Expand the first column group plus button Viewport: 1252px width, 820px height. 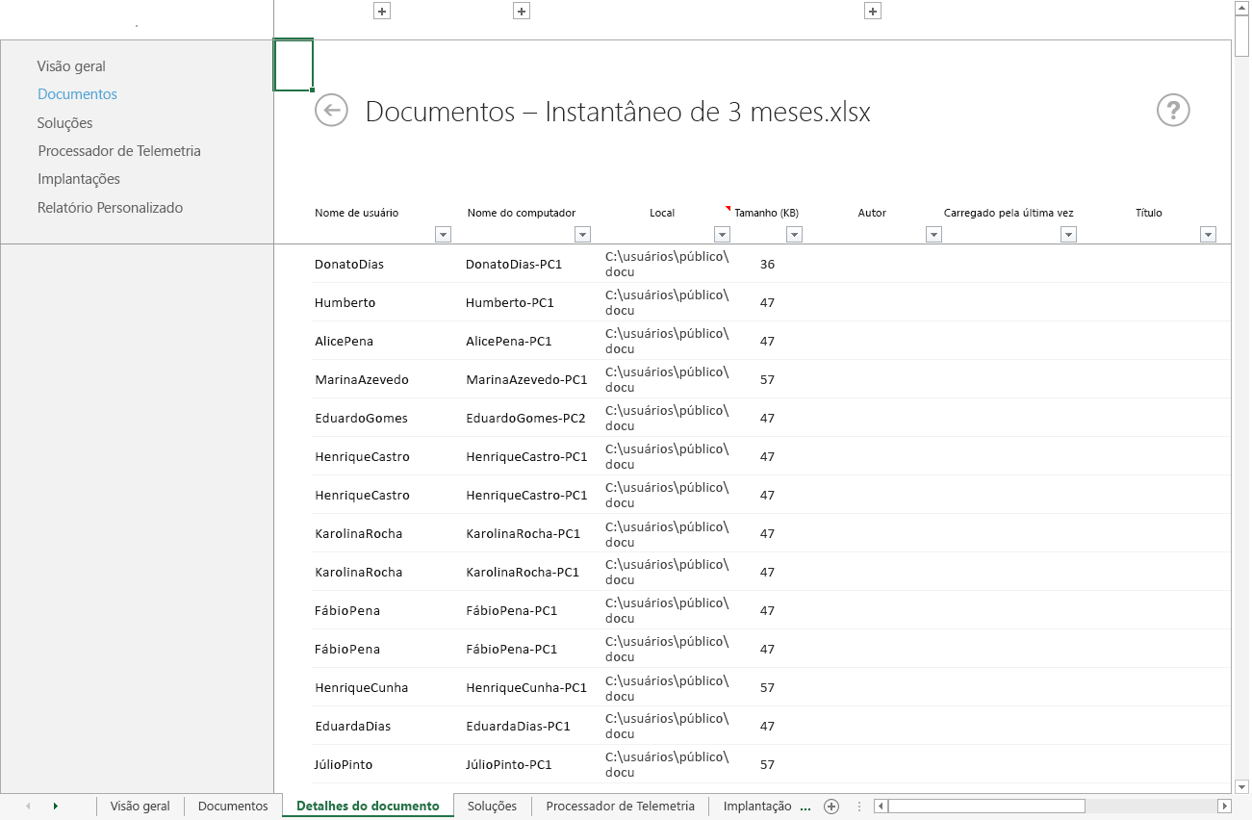tap(382, 12)
